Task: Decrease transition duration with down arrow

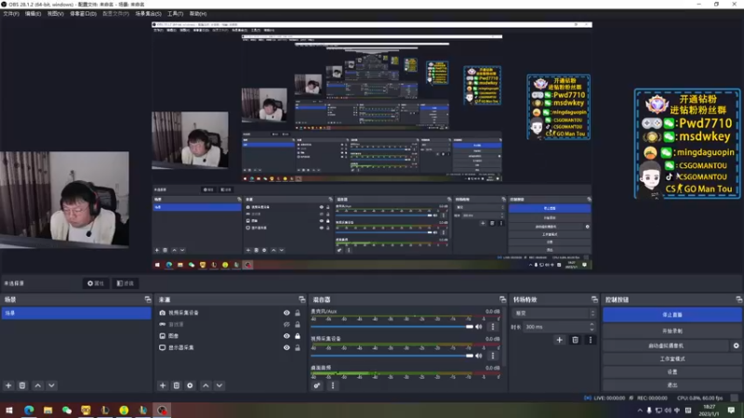Action: tap(591, 329)
